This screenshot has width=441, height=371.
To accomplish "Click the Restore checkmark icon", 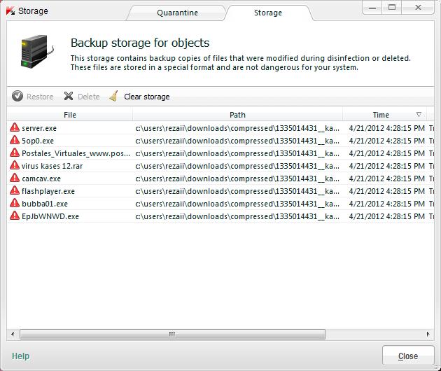I will tap(17, 96).
